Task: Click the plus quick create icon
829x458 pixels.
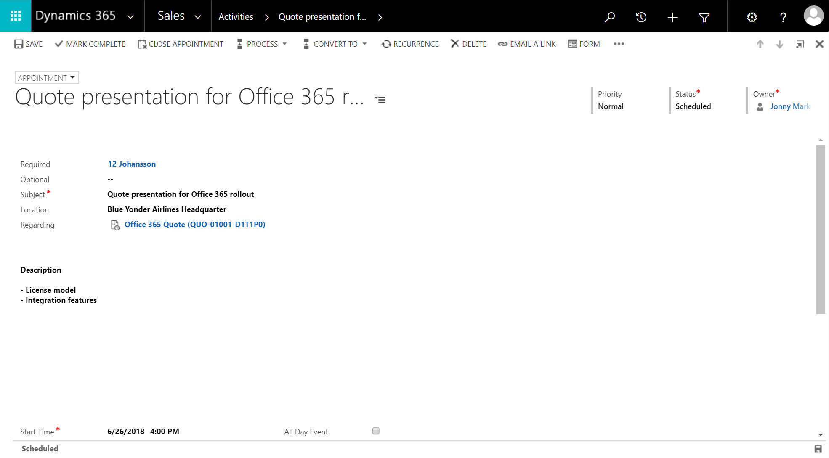Action: click(672, 17)
